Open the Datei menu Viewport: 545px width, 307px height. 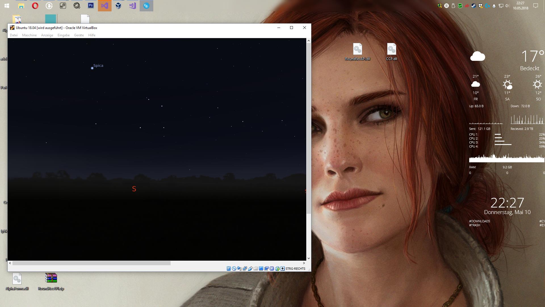[x=14, y=35]
